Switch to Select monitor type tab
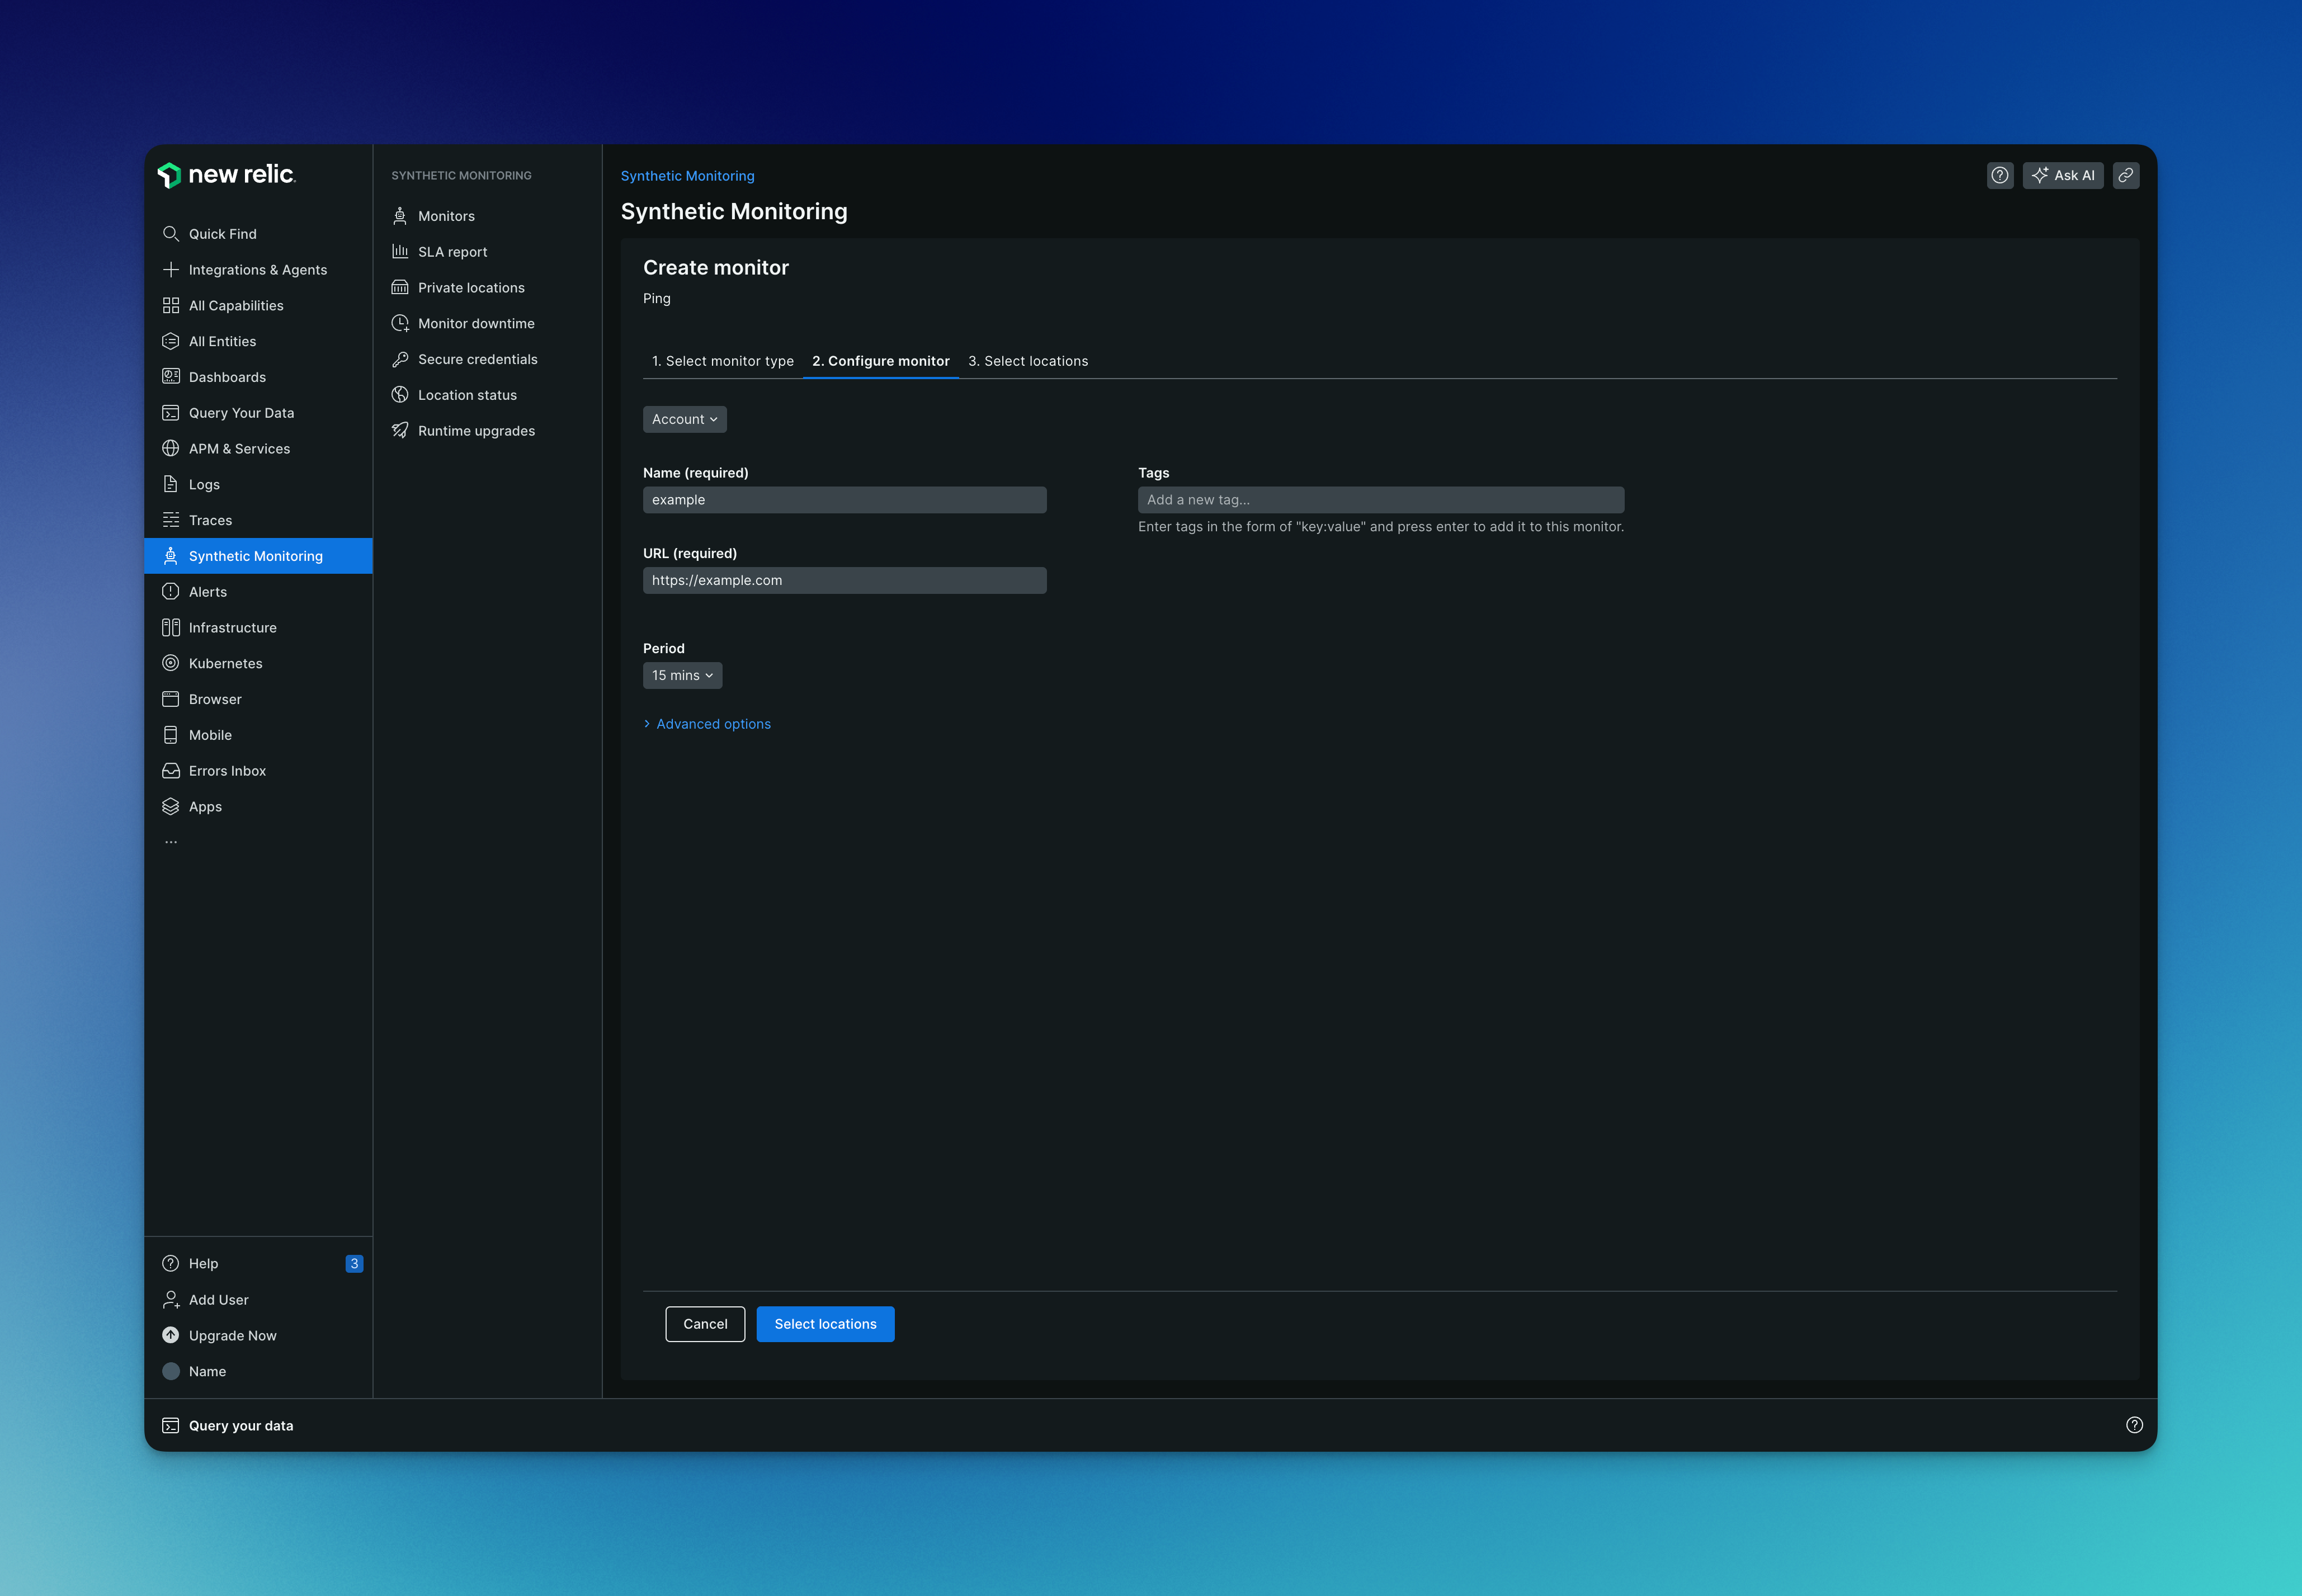The height and width of the screenshot is (1596, 2302). [722, 361]
